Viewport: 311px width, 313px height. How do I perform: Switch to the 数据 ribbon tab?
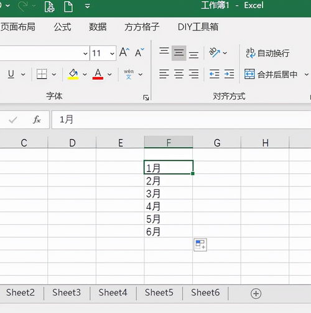click(98, 27)
